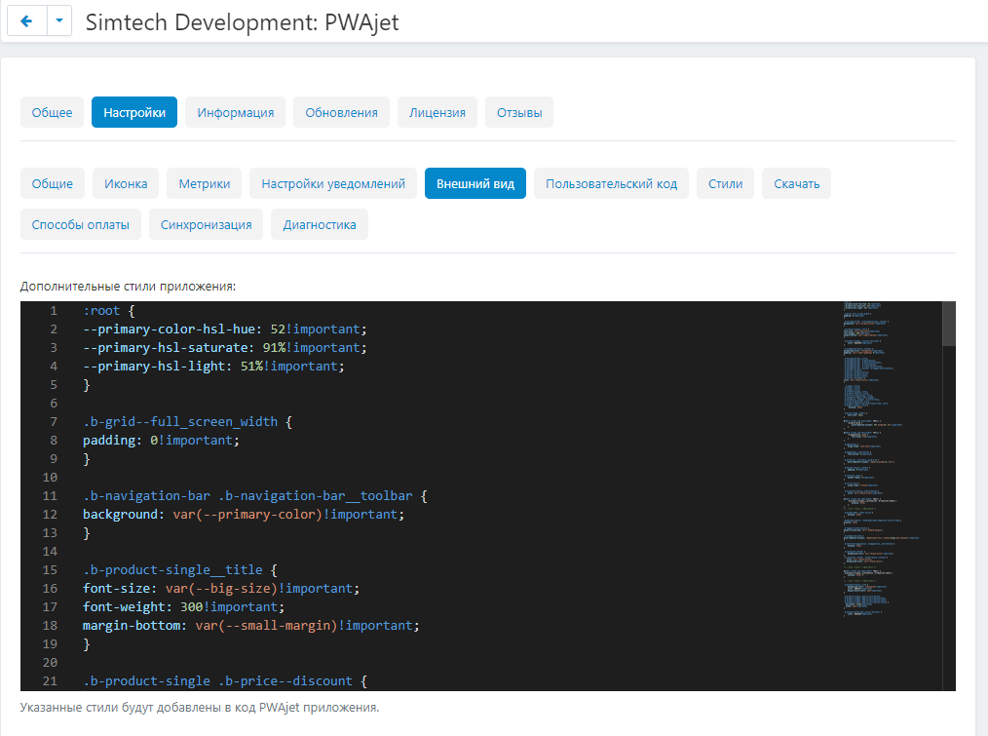Select the Общие settings sub-tab
988x736 pixels.
click(x=53, y=183)
